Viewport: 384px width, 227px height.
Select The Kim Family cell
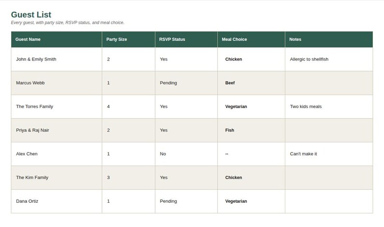(x=57, y=178)
